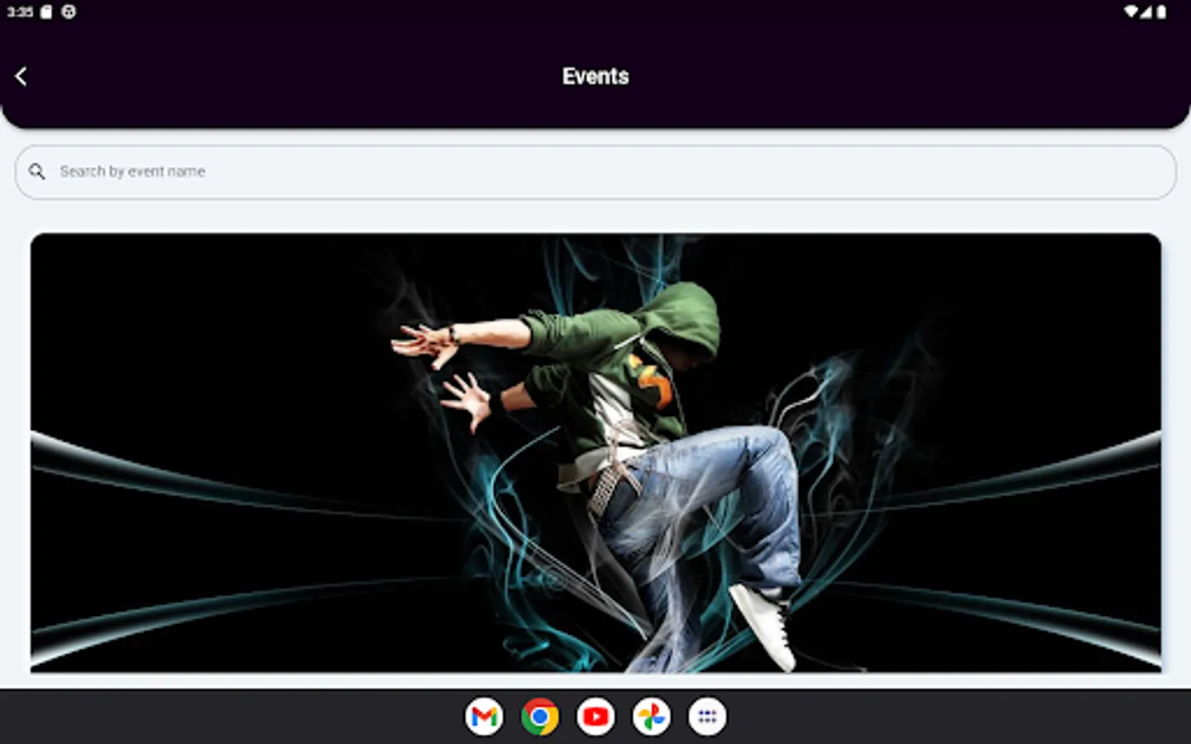The width and height of the screenshot is (1191, 744).
Task: Focus the Search by event name field
Action: pyautogui.click(x=595, y=172)
